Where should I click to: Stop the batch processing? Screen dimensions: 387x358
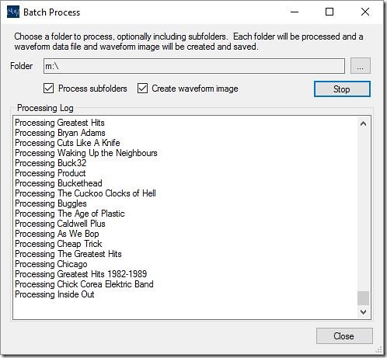(342, 89)
